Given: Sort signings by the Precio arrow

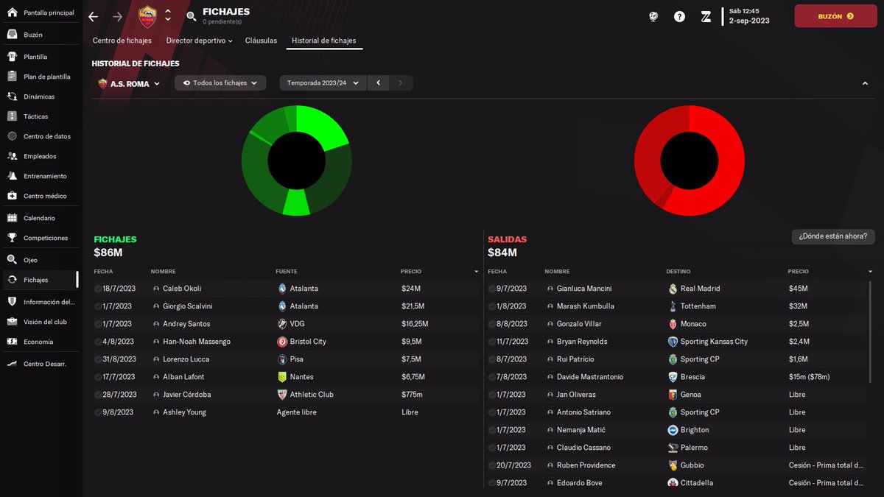Looking at the screenshot, I should [477, 272].
